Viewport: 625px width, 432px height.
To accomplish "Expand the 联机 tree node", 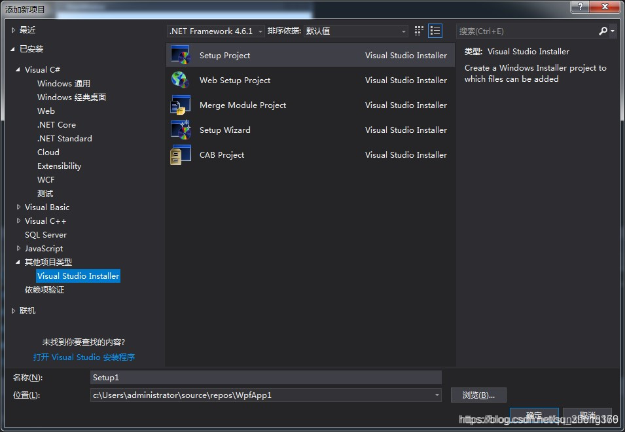I will 13,310.
